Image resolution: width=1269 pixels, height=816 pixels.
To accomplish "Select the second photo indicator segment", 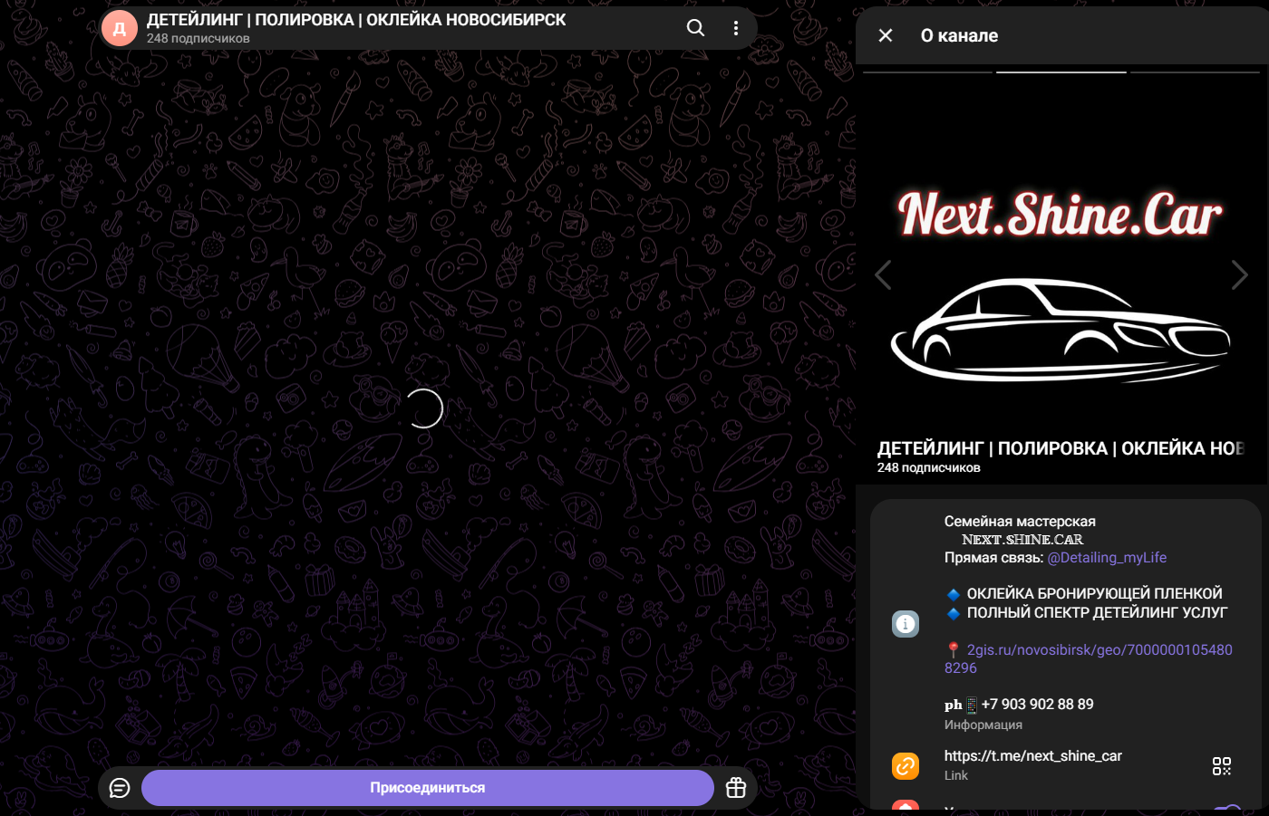I will 1061,72.
